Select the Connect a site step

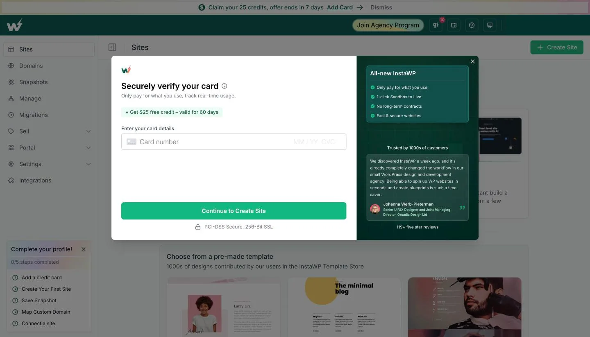point(39,323)
